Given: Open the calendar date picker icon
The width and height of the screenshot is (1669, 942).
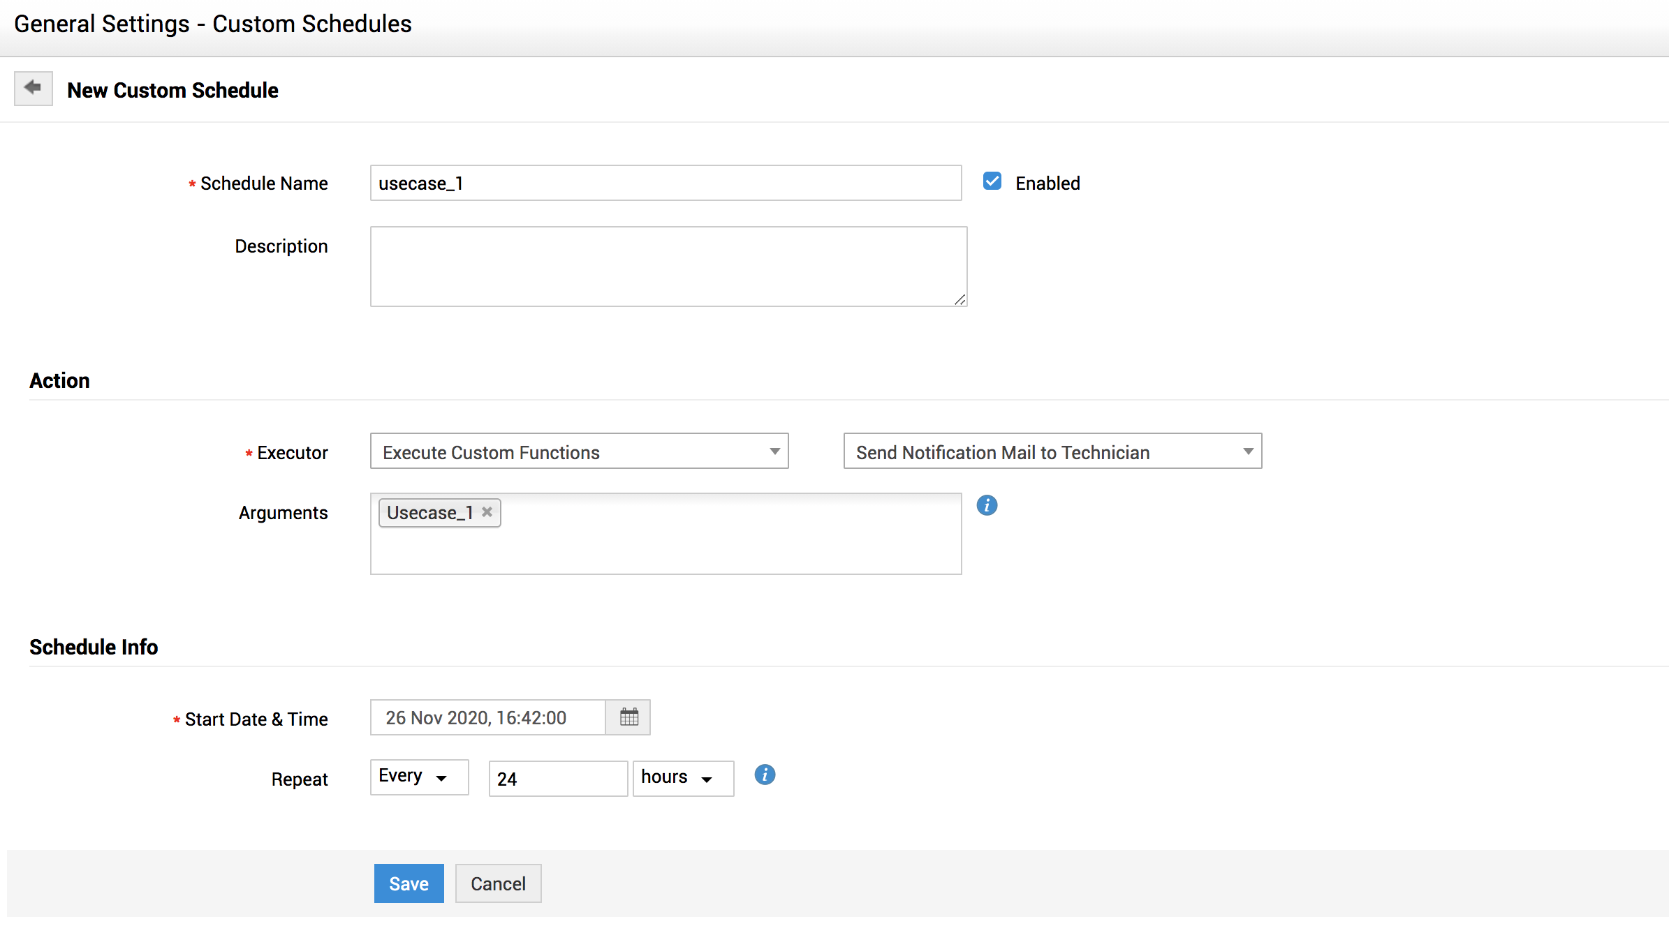Looking at the screenshot, I should (628, 717).
